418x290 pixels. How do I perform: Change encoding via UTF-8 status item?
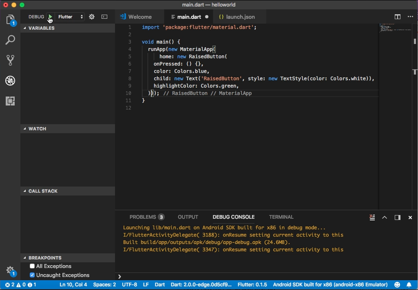130,285
